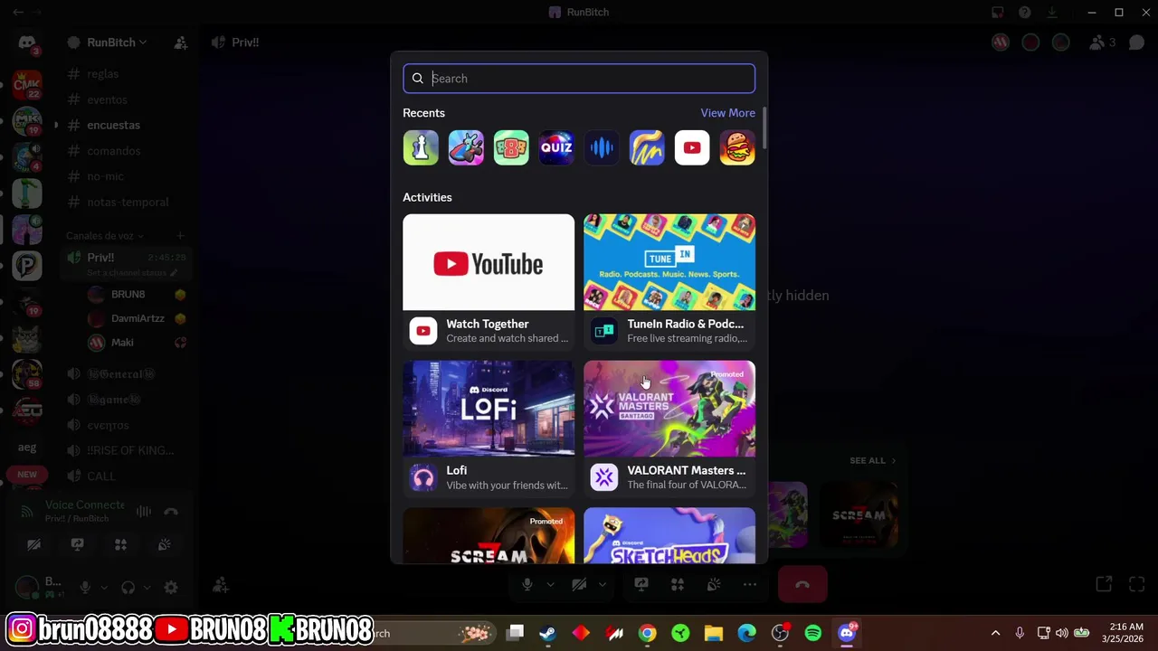Enter full screen call view

pos(1137,585)
